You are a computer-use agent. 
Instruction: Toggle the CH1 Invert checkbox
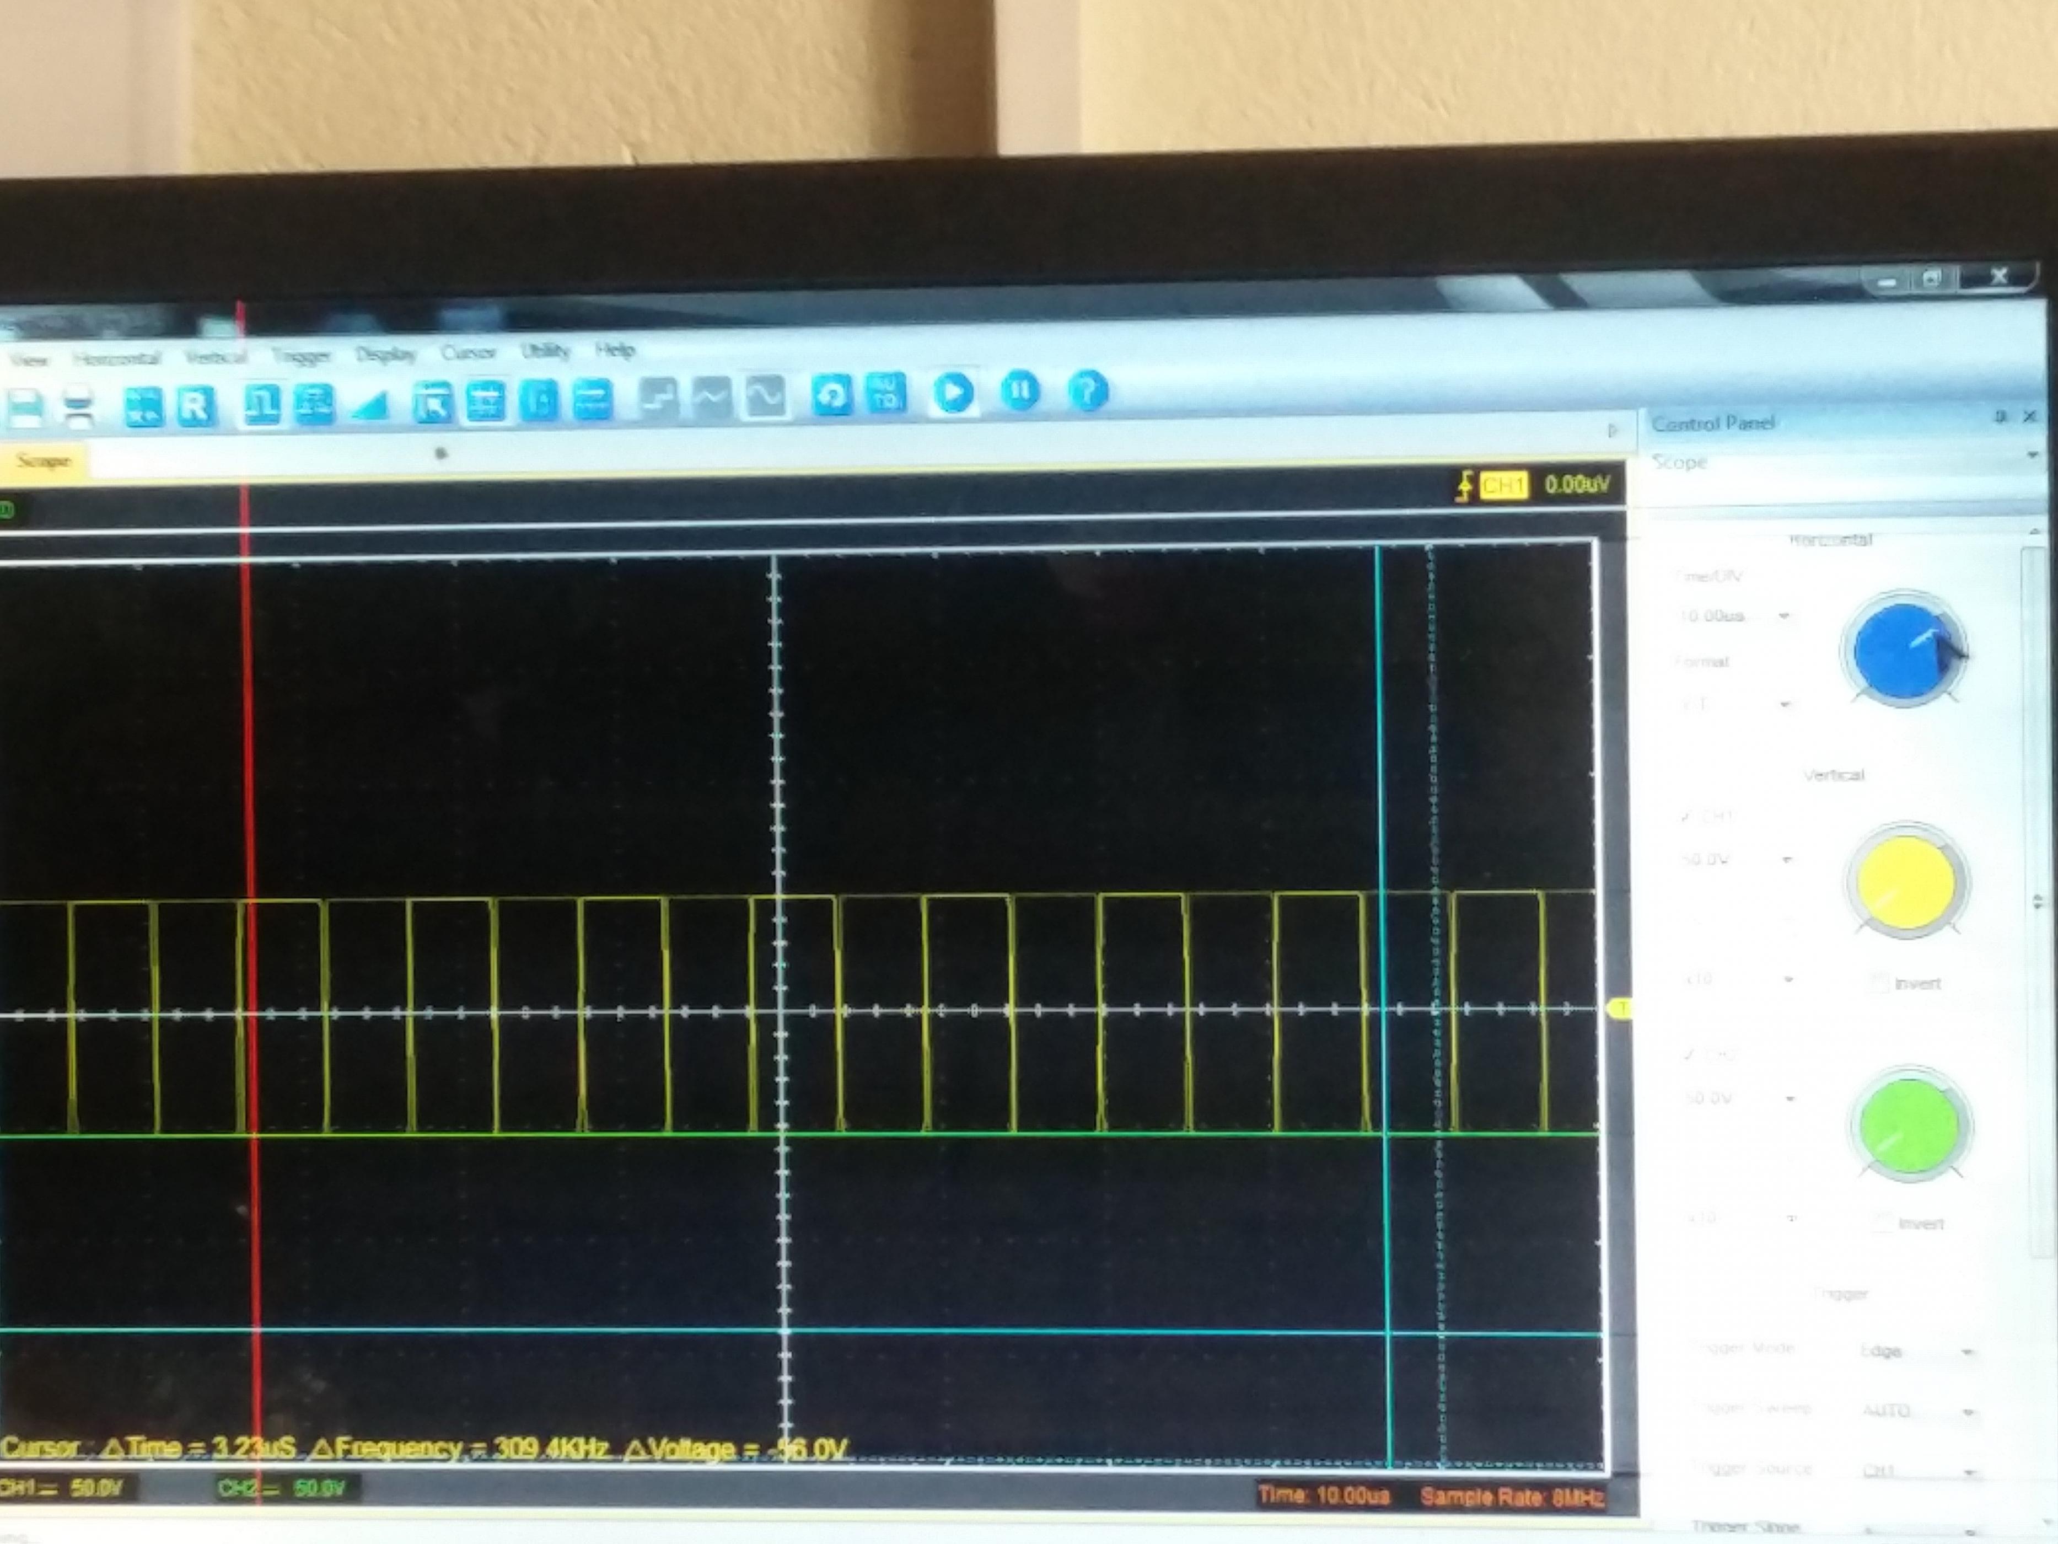coord(1879,983)
